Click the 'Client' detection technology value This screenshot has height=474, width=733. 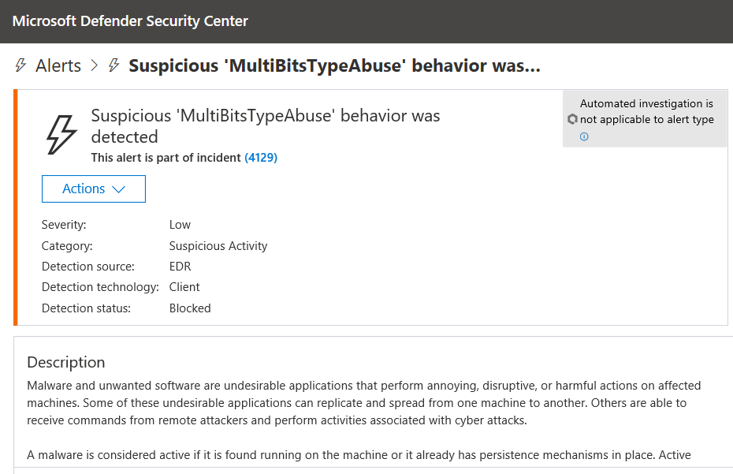coord(184,287)
